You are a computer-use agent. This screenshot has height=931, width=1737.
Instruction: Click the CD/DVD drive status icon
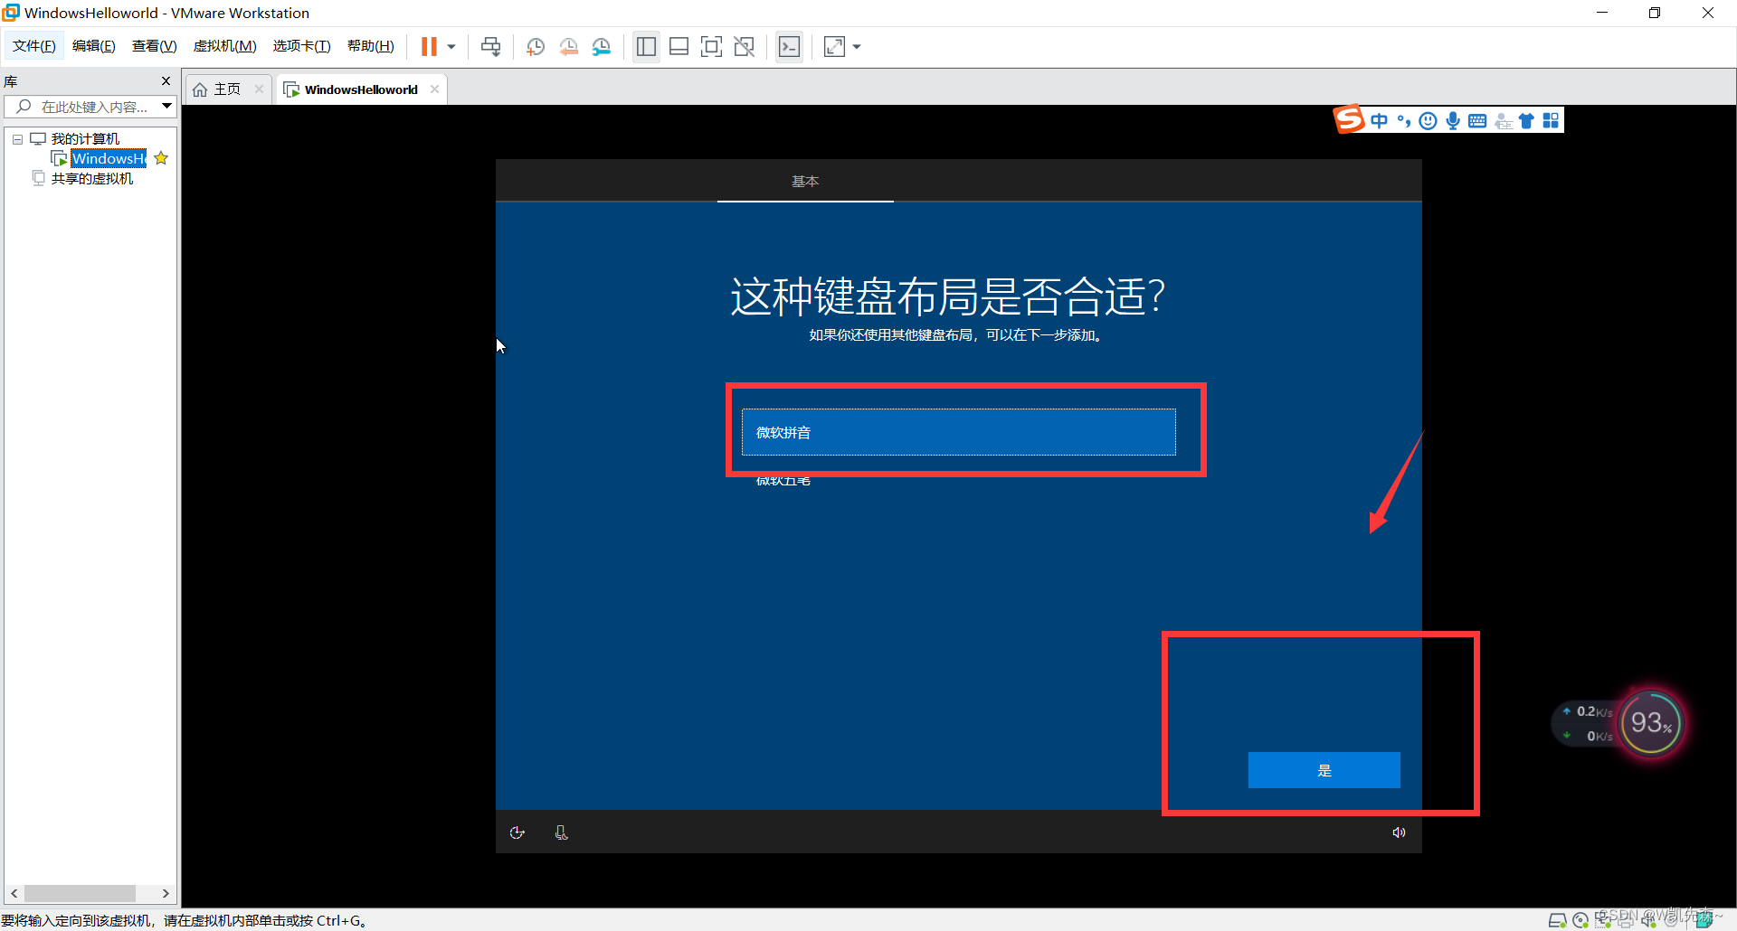click(1580, 920)
